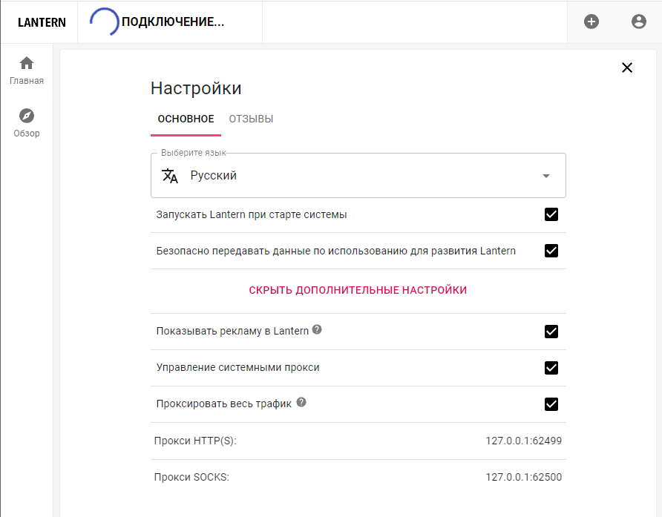Disable Запускать Lantern при старте системы
The width and height of the screenshot is (662, 517).
(551, 214)
